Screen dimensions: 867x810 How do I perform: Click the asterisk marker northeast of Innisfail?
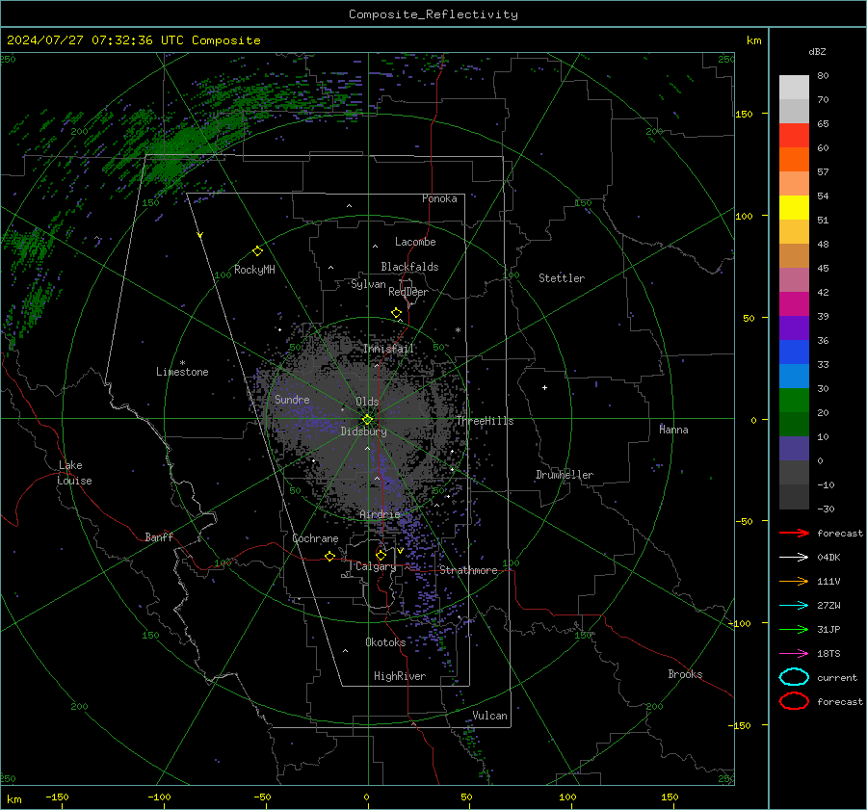point(458,330)
